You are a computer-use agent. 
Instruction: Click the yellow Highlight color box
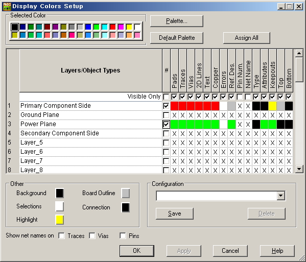pos(60,220)
